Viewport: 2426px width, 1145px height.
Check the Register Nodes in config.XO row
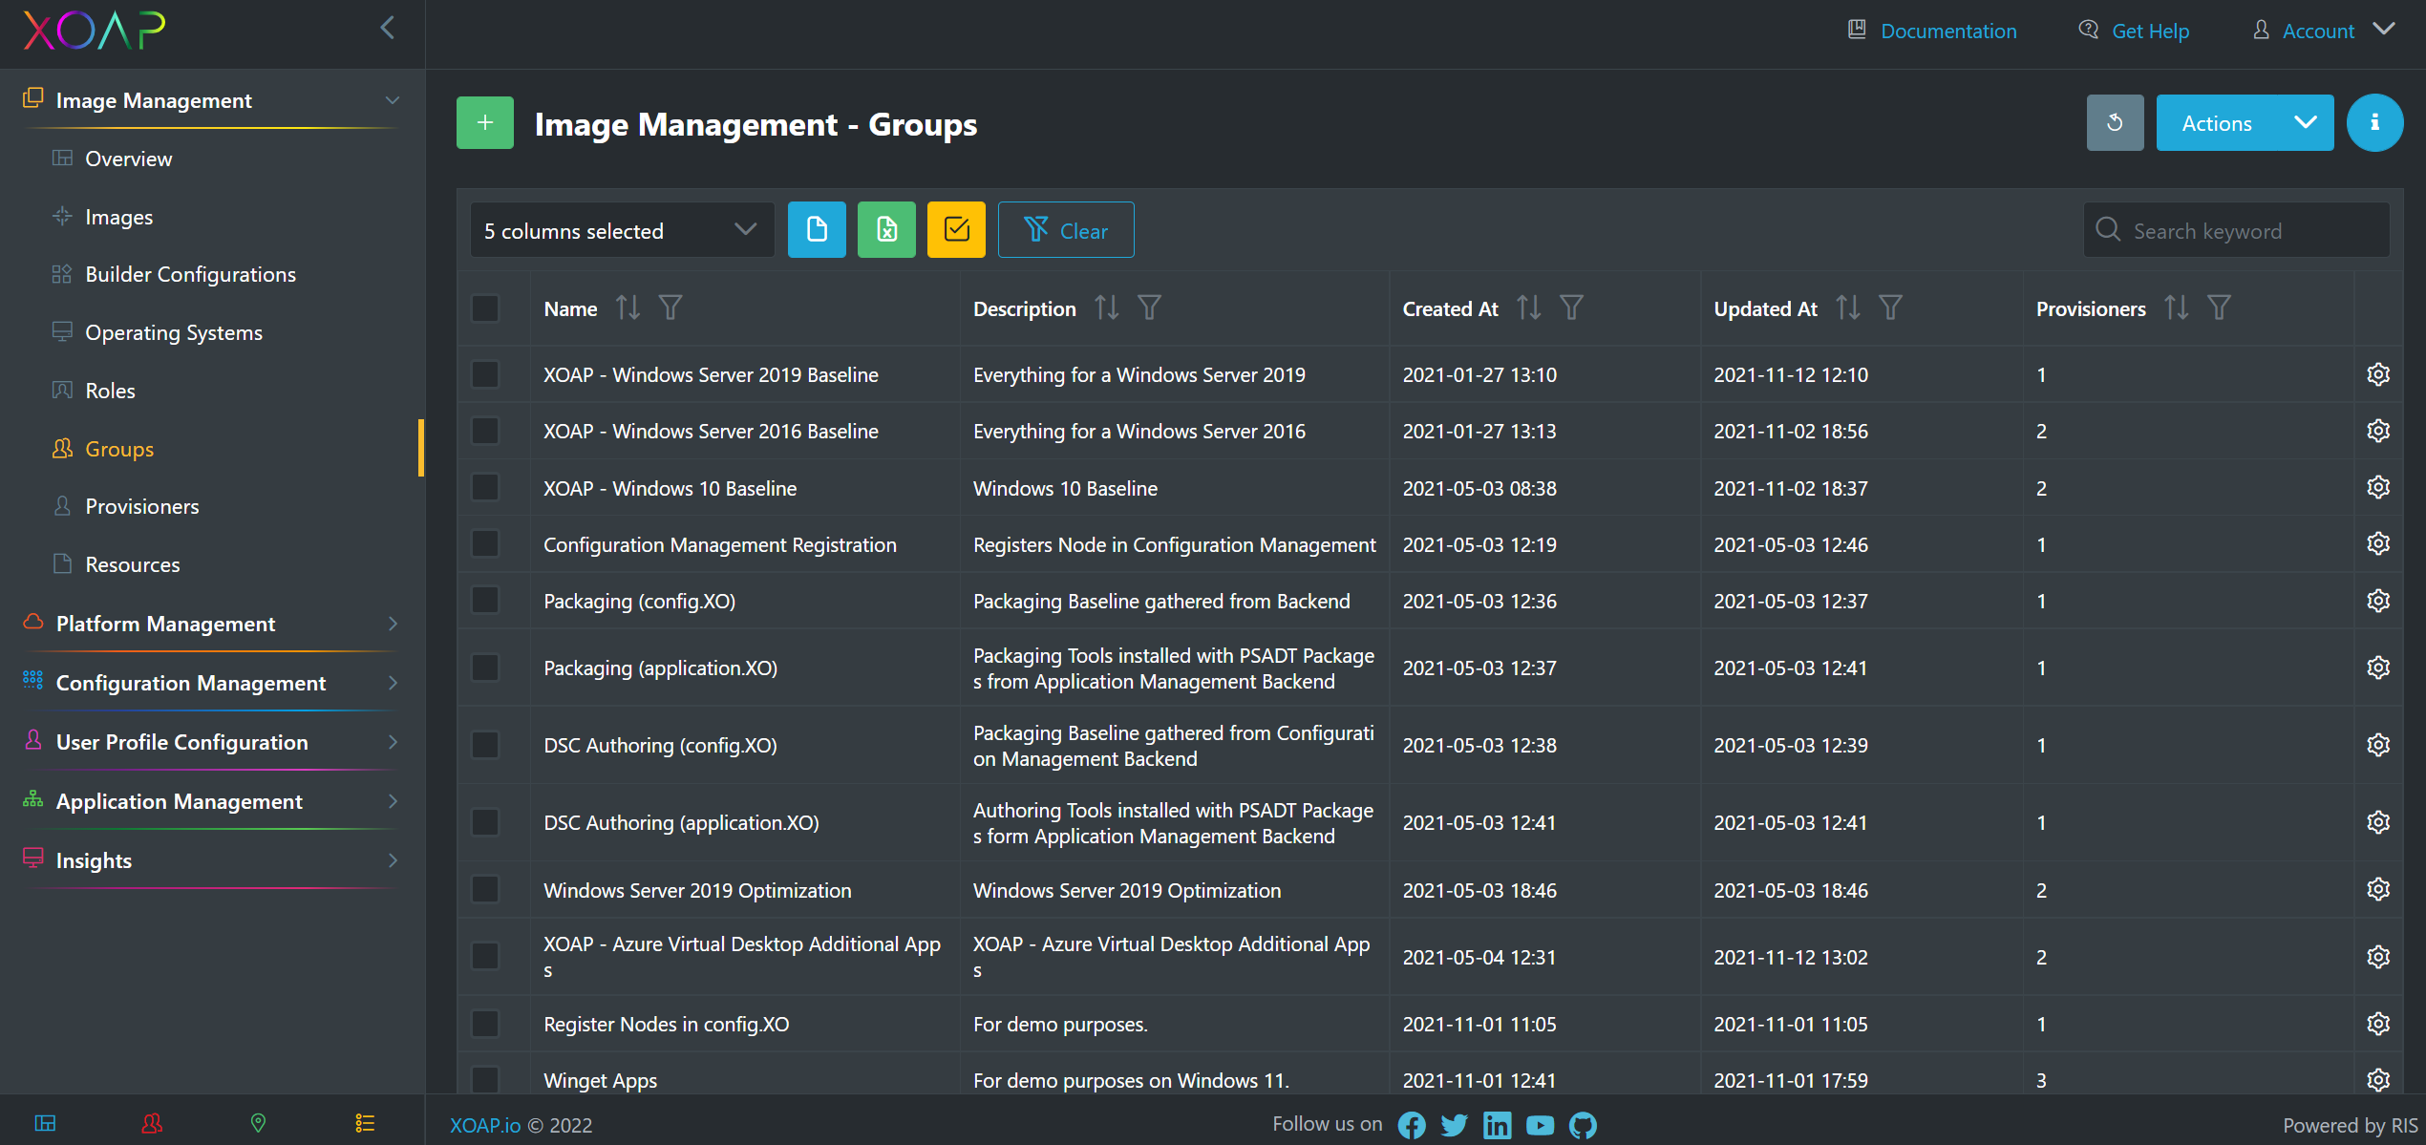[x=485, y=1024]
